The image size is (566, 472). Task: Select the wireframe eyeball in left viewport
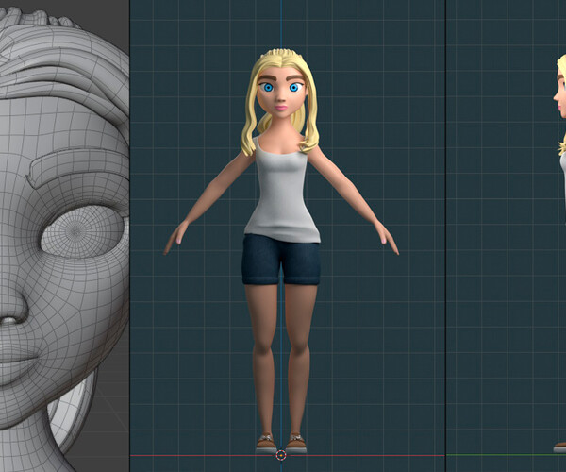point(84,231)
